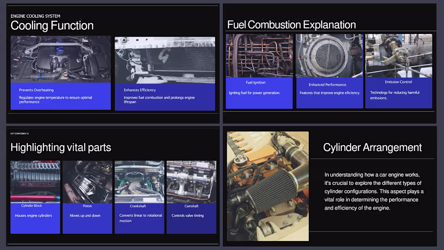Screen dimensions: 444x250
Task: Select the Moves up and down caption card
Action: (87, 218)
